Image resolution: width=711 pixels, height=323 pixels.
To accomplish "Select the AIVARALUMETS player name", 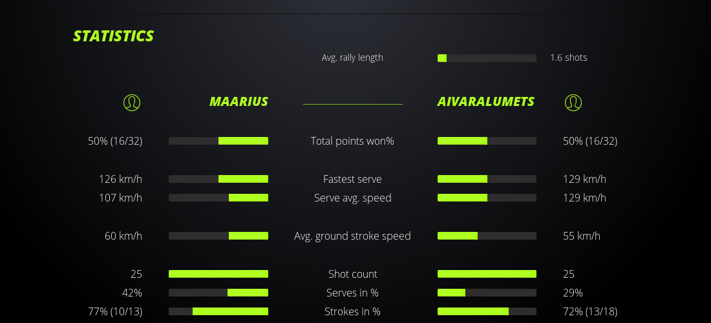I will 486,101.
